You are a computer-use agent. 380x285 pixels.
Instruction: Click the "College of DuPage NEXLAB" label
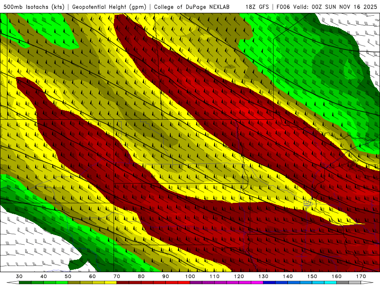coord(192,7)
